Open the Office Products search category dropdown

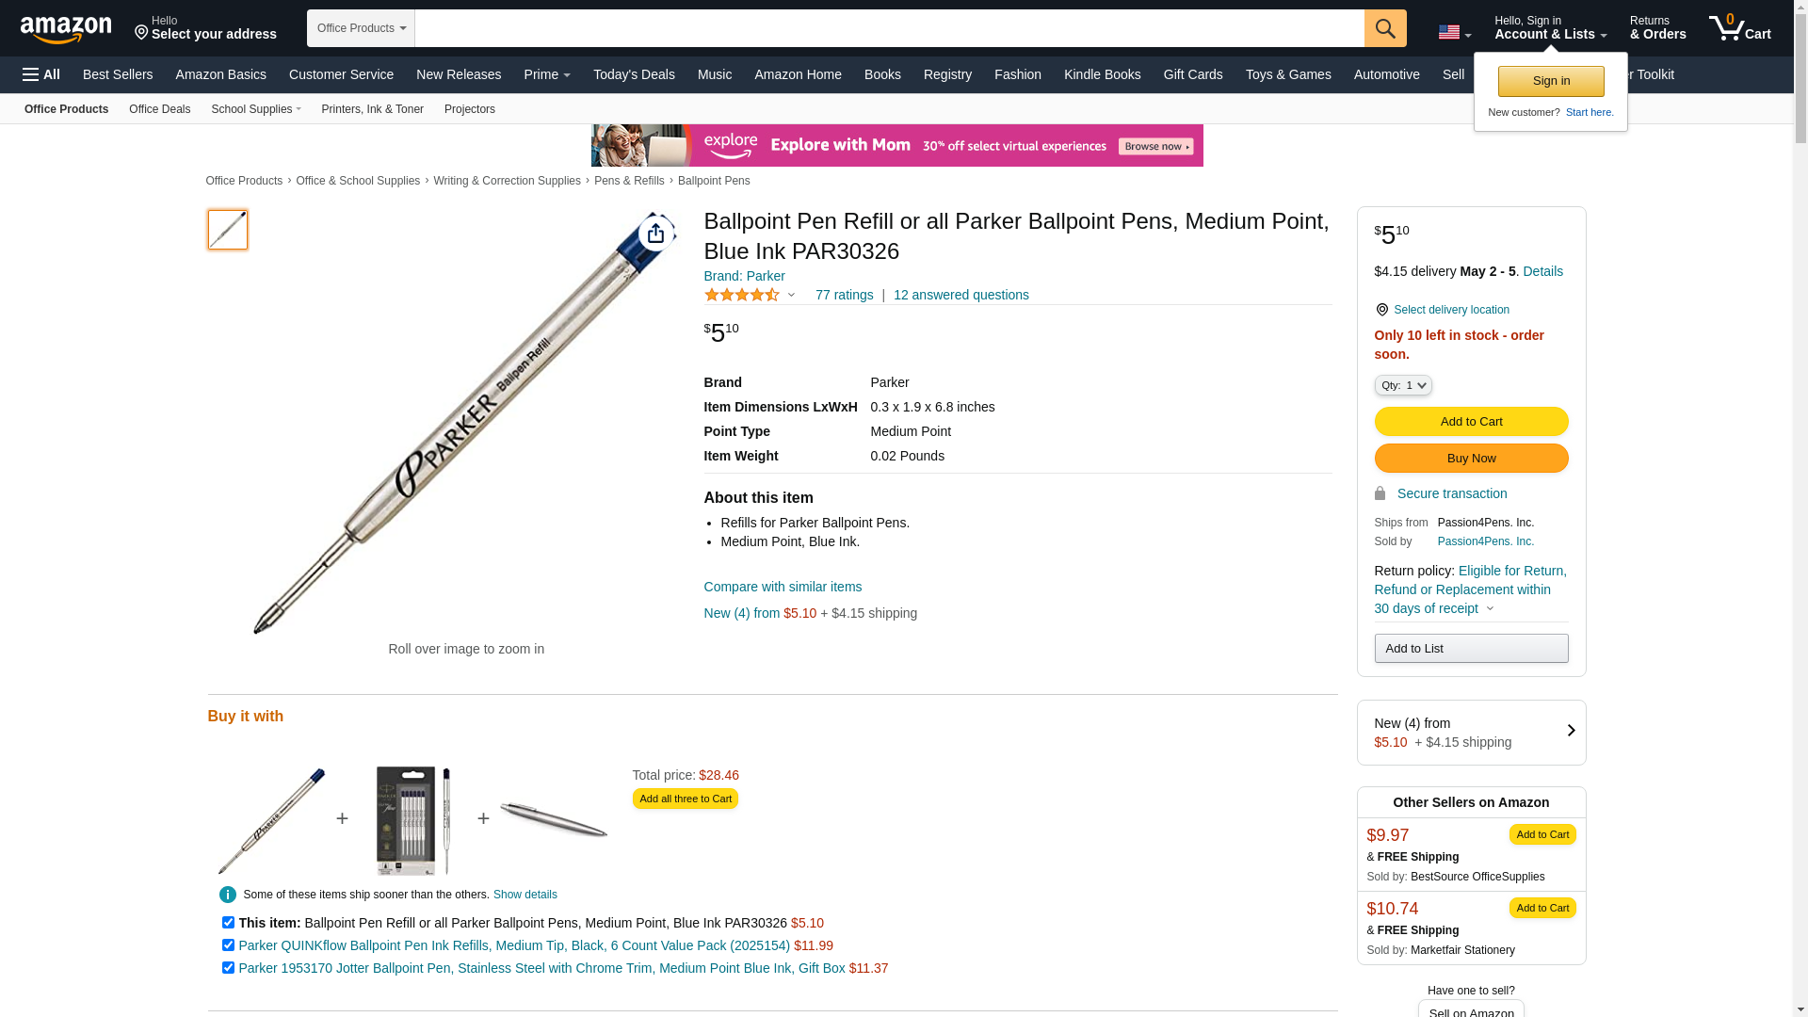click(361, 28)
